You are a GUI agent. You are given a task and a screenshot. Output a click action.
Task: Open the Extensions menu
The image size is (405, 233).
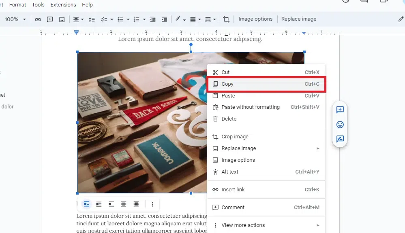pos(63,4)
